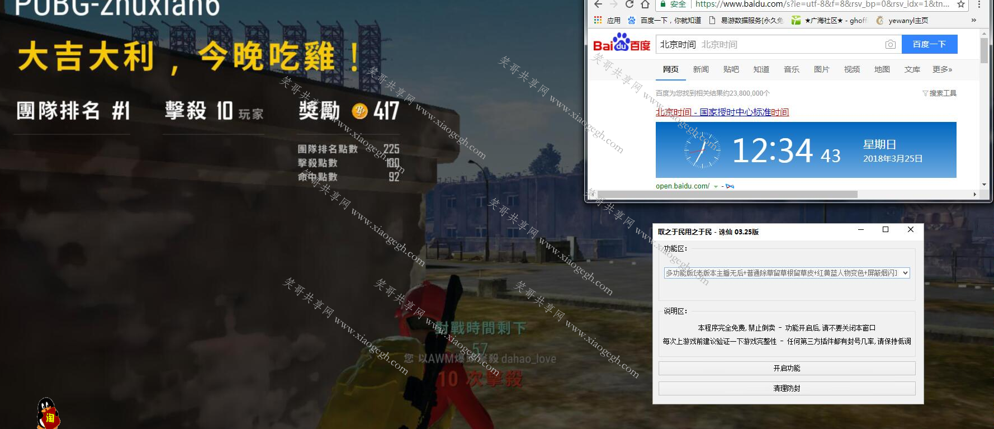Bookmark this page with the star

(961, 4)
